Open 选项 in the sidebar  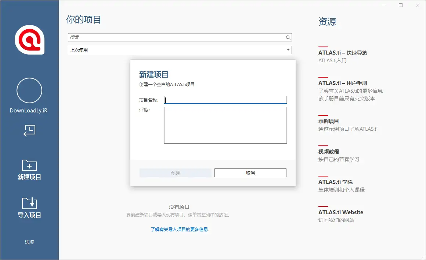click(x=29, y=242)
